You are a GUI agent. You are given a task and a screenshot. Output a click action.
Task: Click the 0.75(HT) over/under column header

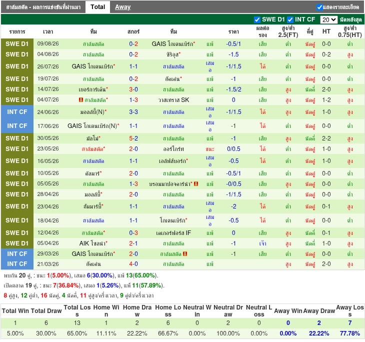pyautogui.click(x=350, y=31)
